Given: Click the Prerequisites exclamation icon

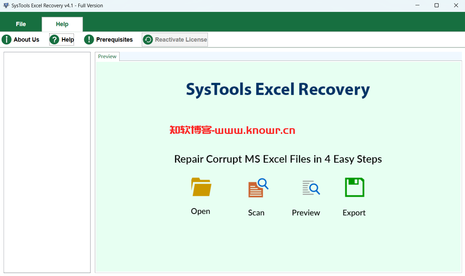Looking at the screenshot, I should pyautogui.click(x=89, y=40).
